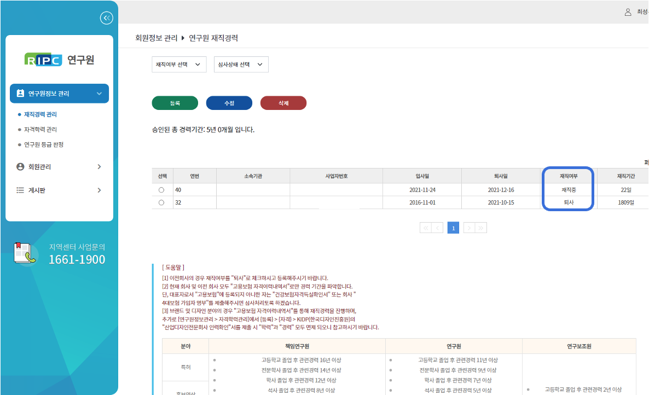The image size is (649, 395).
Task: Click the 회원관리 person icon
Action: click(x=20, y=166)
